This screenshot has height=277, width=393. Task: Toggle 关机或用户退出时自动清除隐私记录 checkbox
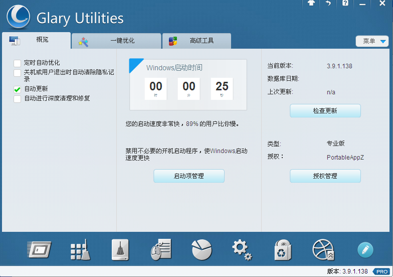click(x=18, y=73)
